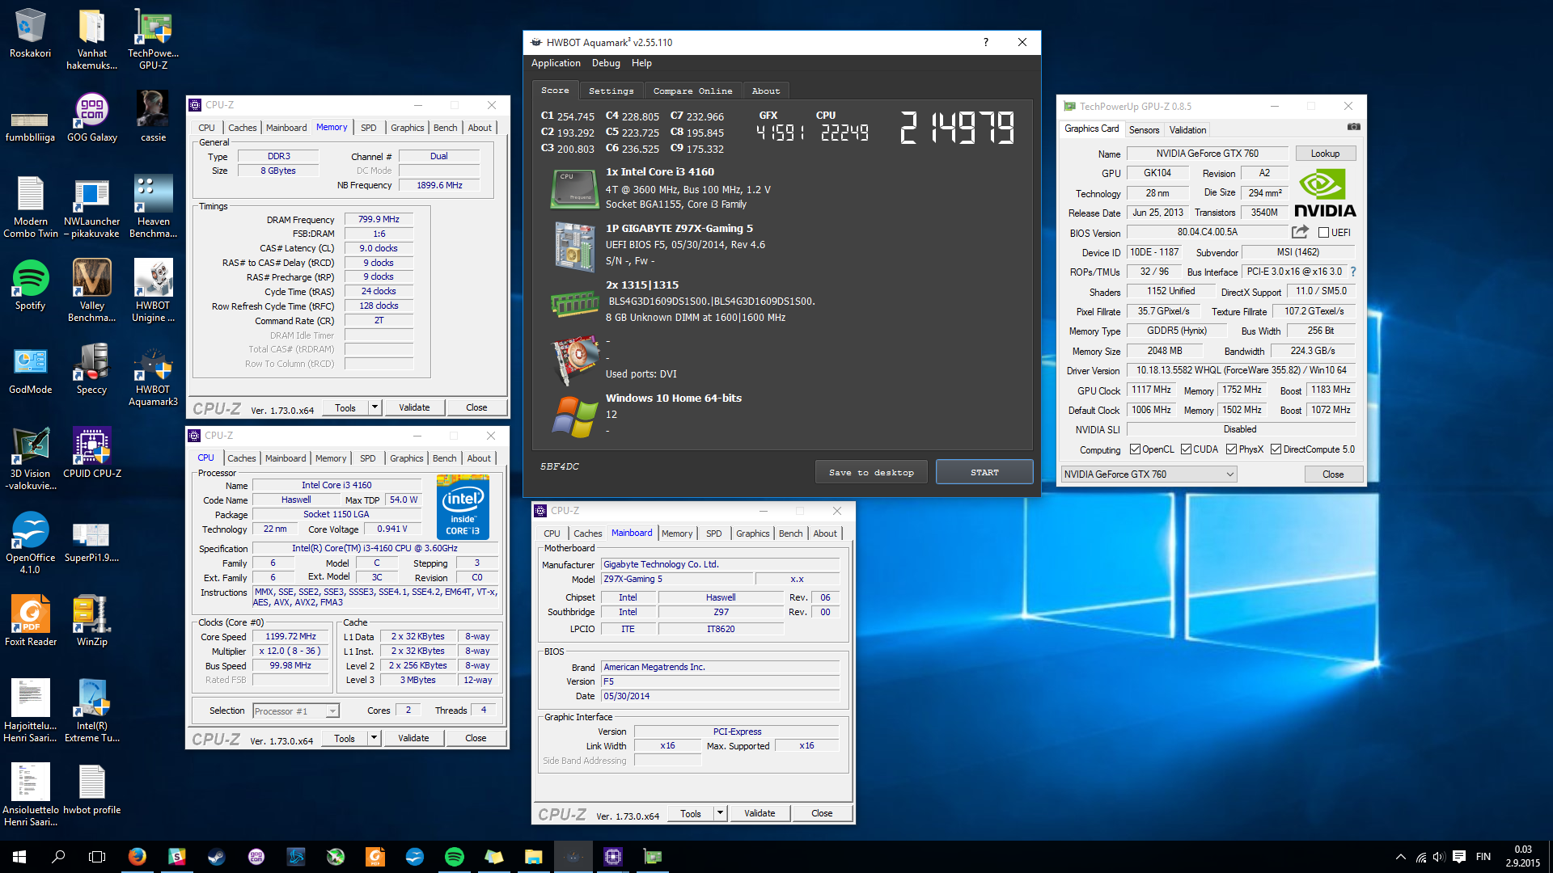Image resolution: width=1553 pixels, height=873 pixels.
Task: Open the Valley Benchmark desktop icon
Action: pyautogui.click(x=91, y=291)
